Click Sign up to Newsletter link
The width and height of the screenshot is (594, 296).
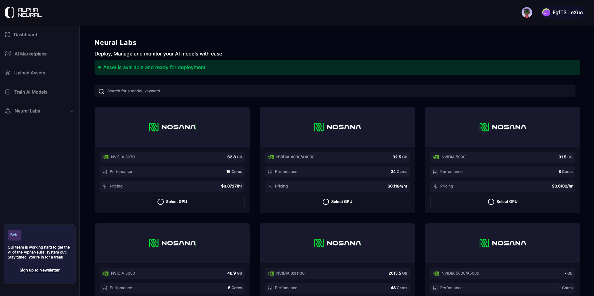[x=40, y=270]
